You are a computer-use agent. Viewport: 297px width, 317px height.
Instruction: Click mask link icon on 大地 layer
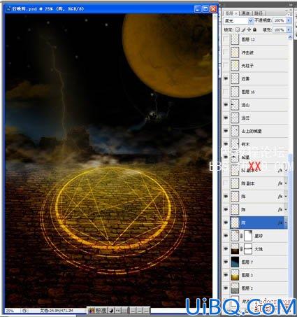[x=242, y=249]
